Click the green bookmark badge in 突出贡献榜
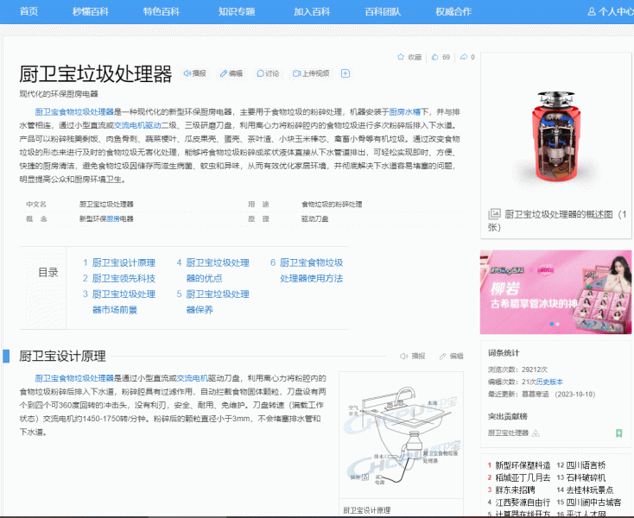 pos(618,433)
